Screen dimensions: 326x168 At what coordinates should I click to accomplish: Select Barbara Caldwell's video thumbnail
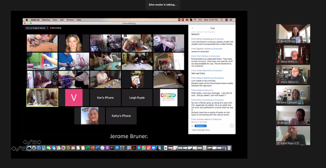coord(293,95)
